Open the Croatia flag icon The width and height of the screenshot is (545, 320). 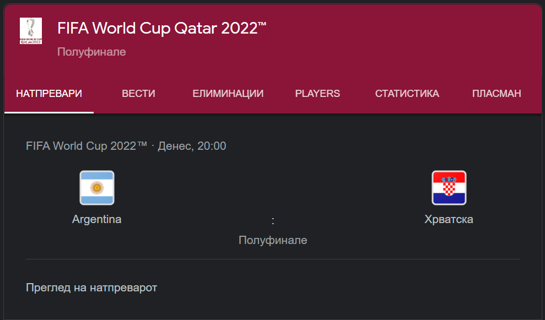click(449, 188)
